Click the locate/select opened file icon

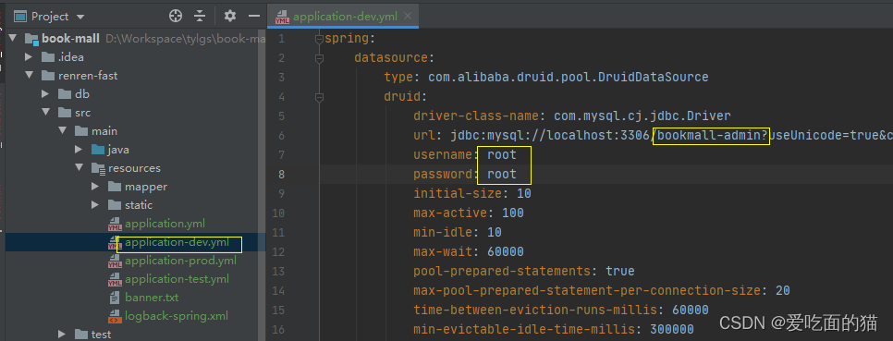click(x=176, y=16)
